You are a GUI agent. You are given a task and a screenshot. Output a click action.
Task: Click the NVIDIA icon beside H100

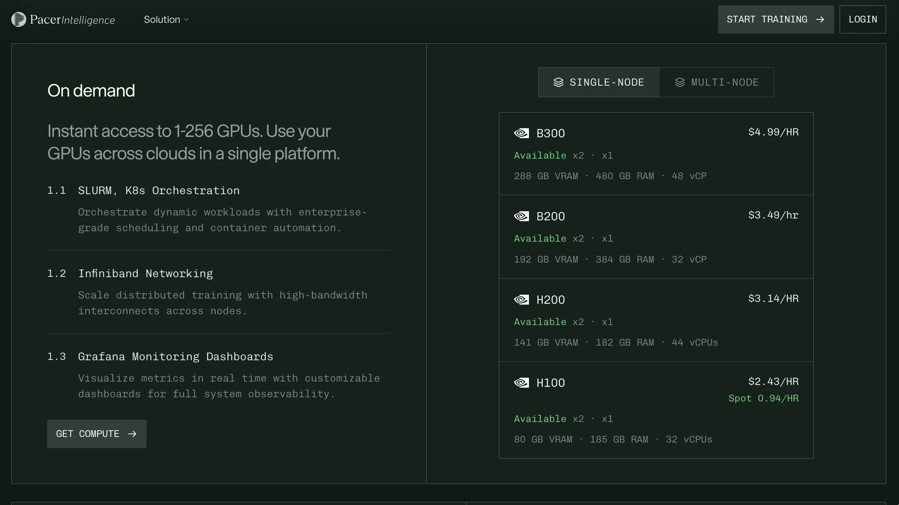(521, 383)
